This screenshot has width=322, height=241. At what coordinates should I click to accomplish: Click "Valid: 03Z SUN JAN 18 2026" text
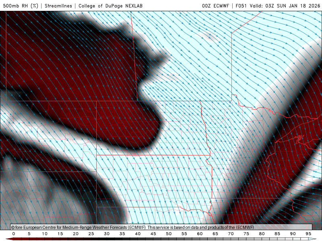tap(285, 6)
